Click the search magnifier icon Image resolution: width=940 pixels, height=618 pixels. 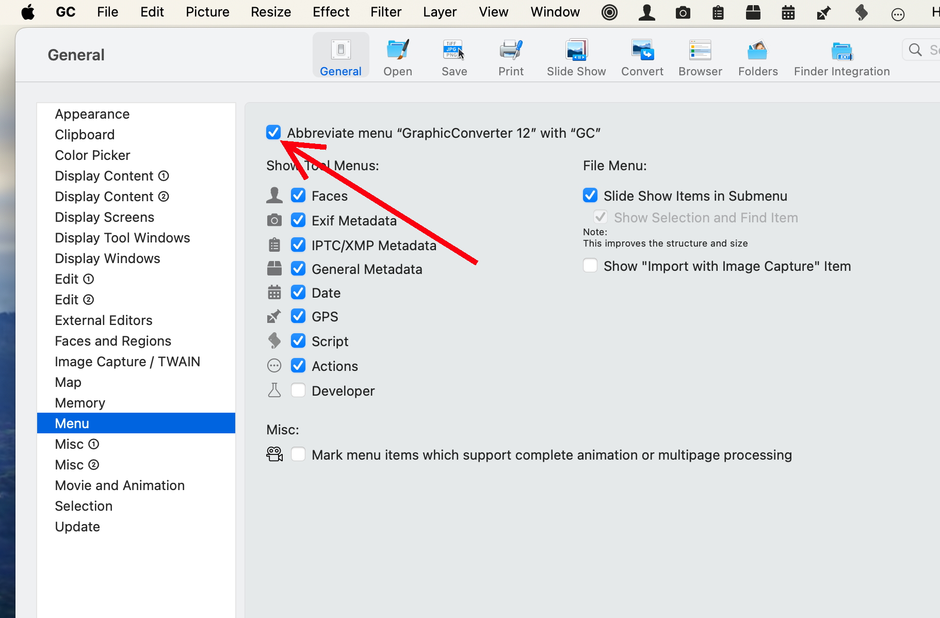(915, 50)
